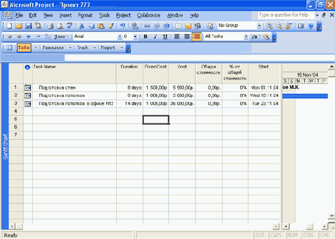Undo the last action
This screenshot has height=239, width=335.
122,26
